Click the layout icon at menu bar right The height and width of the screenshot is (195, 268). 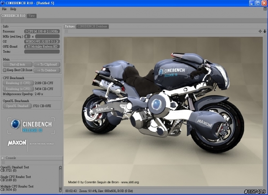click(265, 9)
